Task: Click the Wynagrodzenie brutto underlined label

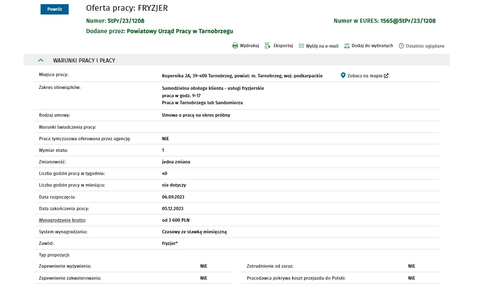Action: [62, 220]
